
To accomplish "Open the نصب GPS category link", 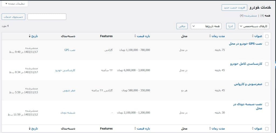I will coord(70,50).
